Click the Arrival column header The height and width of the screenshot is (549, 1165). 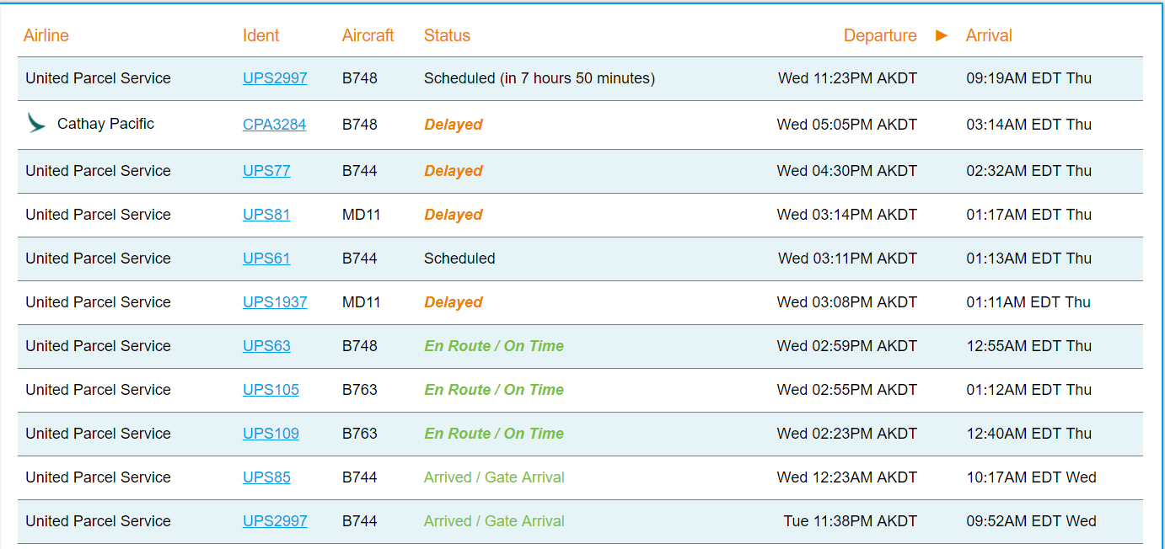989,35
